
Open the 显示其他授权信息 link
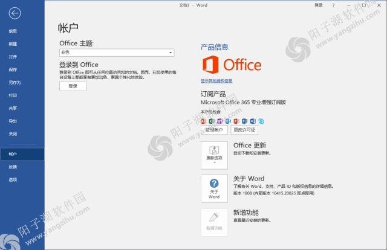pyautogui.click(x=216, y=81)
